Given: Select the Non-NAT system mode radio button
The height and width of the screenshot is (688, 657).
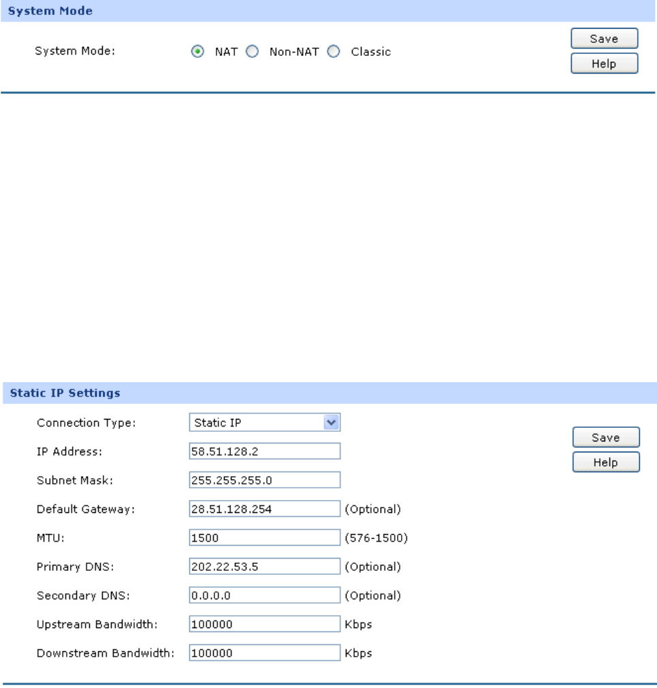Looking at the screenshot, I should point(252,51).
